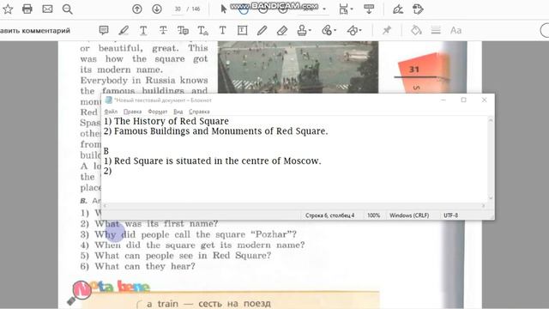The image size is (549, 309).
Task: Select the replace text tool
Action: tap(183, 31)
